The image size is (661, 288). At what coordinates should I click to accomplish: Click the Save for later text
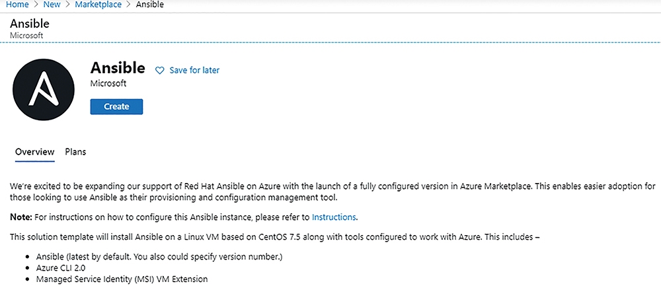[194, 70]
